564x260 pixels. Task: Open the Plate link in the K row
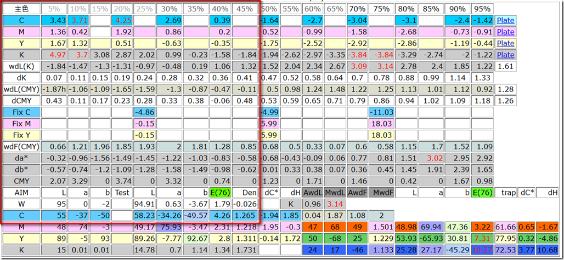pos(505,55)
